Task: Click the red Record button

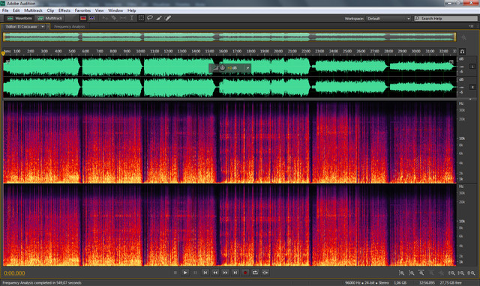Action: 245,273
